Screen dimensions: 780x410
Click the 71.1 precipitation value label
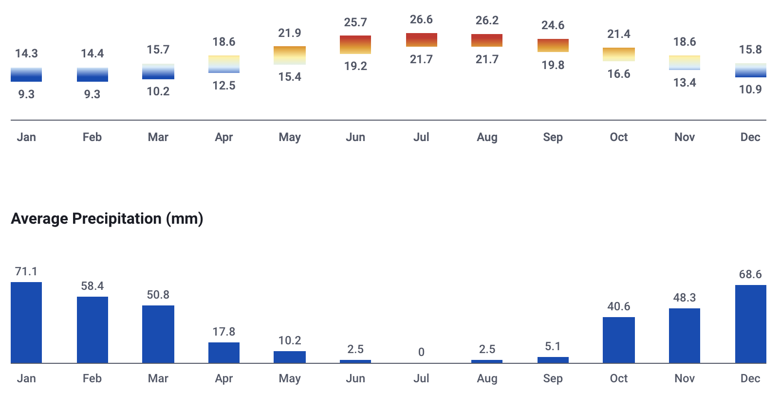point(26,271)
